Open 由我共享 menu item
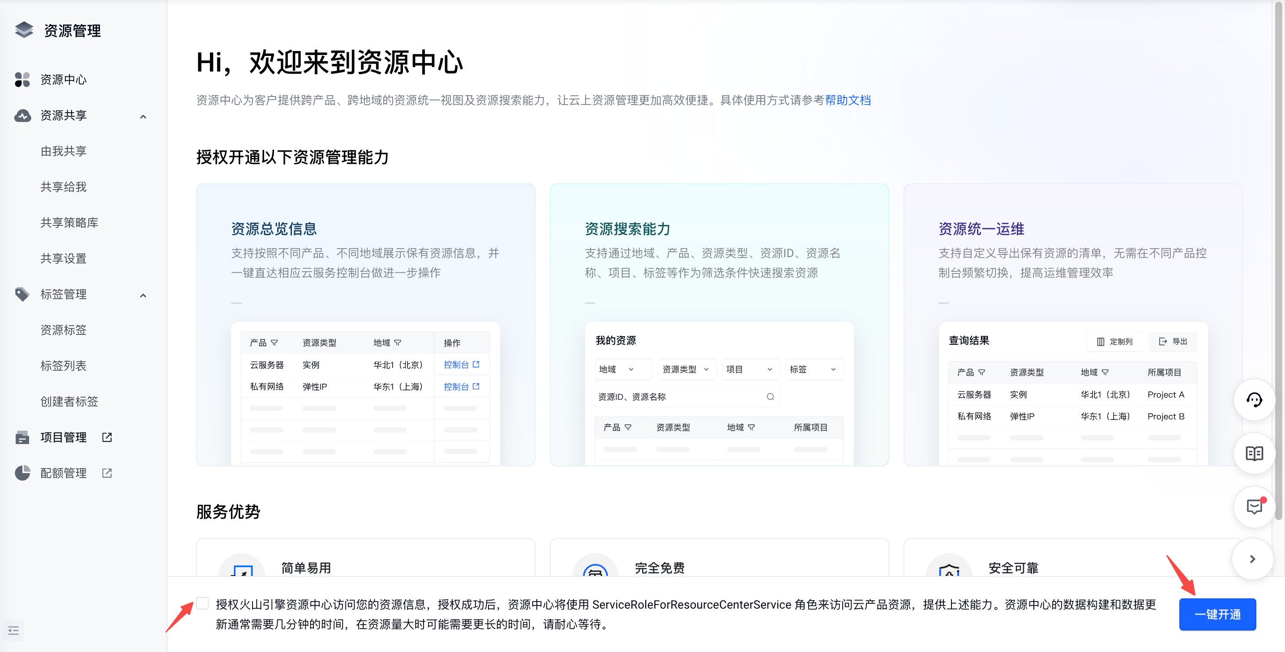The image size is (1285, 652). [63, 151]
